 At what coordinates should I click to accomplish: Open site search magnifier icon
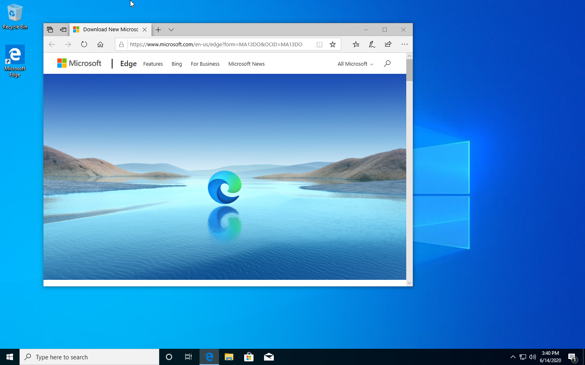tap(387, 64)
